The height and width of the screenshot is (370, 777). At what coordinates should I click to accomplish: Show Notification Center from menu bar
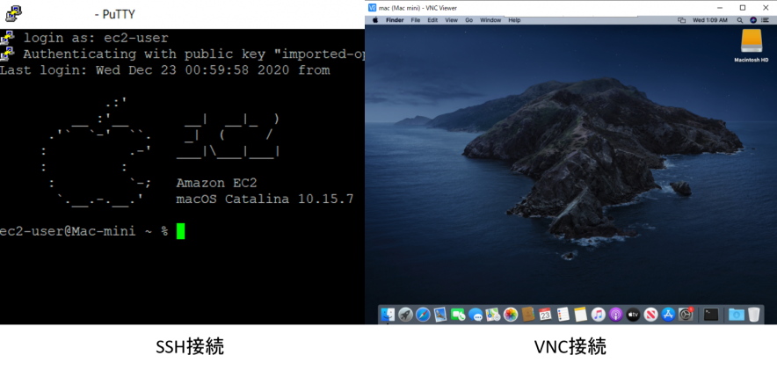click(x=766, y=19)
